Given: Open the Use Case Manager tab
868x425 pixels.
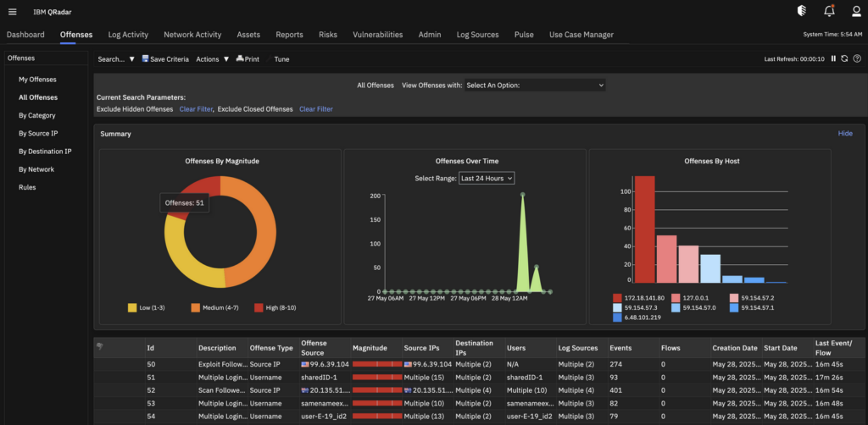Looking at the screenshot, I should click(x=581, y=34).
